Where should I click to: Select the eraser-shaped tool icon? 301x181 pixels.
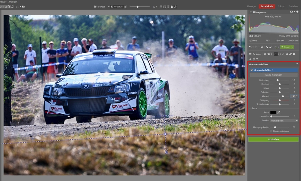[287, 54]
